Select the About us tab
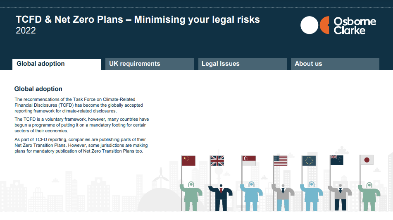 tap(335, 64)
